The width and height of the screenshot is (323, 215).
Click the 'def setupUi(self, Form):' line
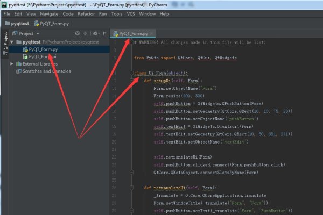(173, 81)
